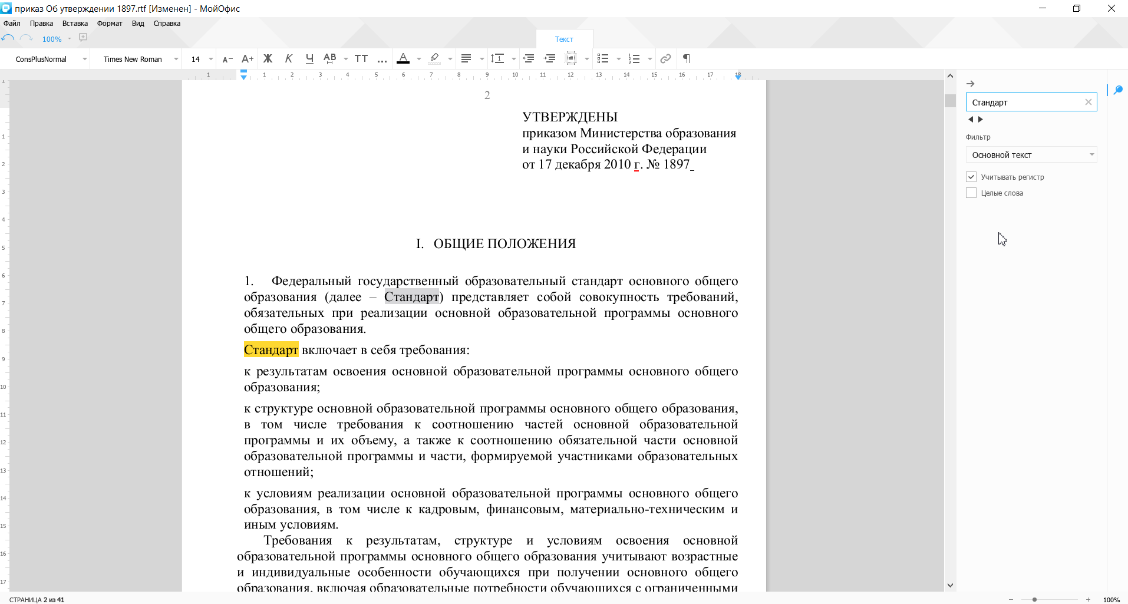Open the 'Основной текст' filter dropdown

[x=1031, y=155]
